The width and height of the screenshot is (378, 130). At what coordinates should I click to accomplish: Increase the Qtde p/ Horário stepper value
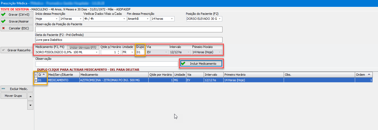point(119,51)
